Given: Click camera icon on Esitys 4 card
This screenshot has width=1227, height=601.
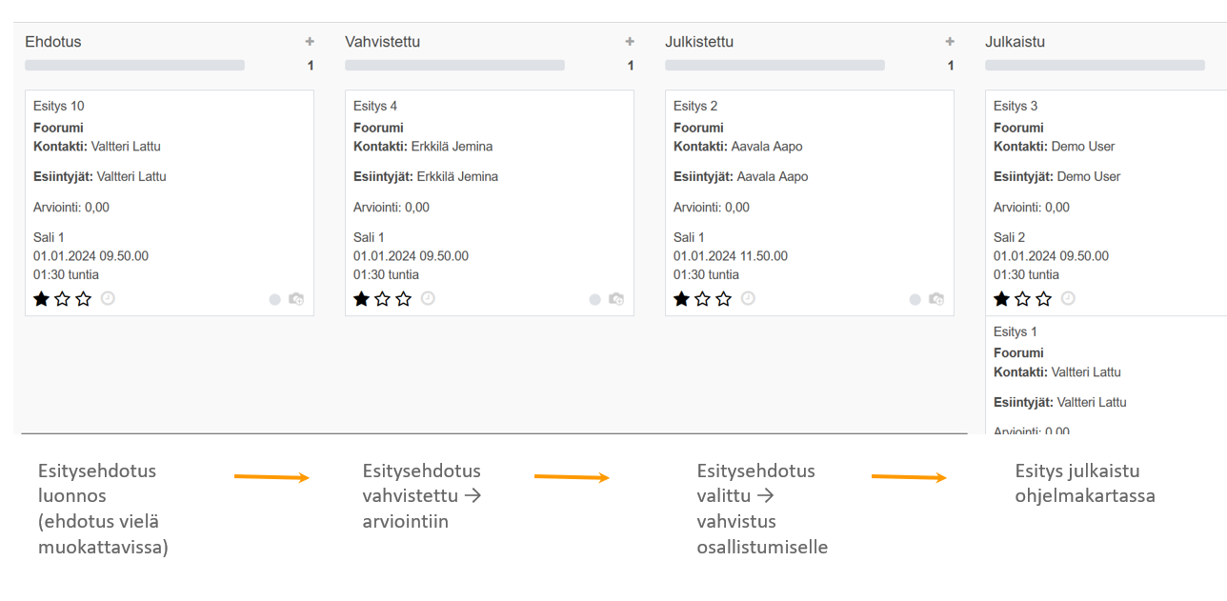Looking at the screenshot, I should 616,299.
